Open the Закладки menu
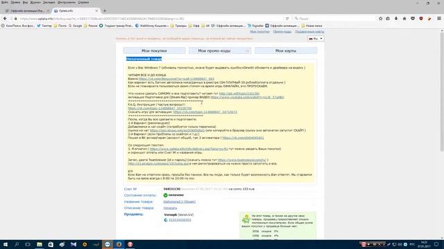The height and width of the screenshot is (249, 444). point(49,2)
